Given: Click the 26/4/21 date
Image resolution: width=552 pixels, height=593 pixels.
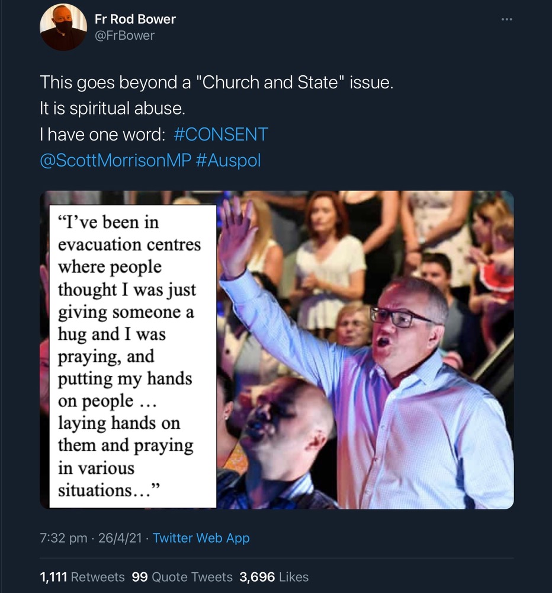Looking at the screenshot, I should (x=121, y=538).
